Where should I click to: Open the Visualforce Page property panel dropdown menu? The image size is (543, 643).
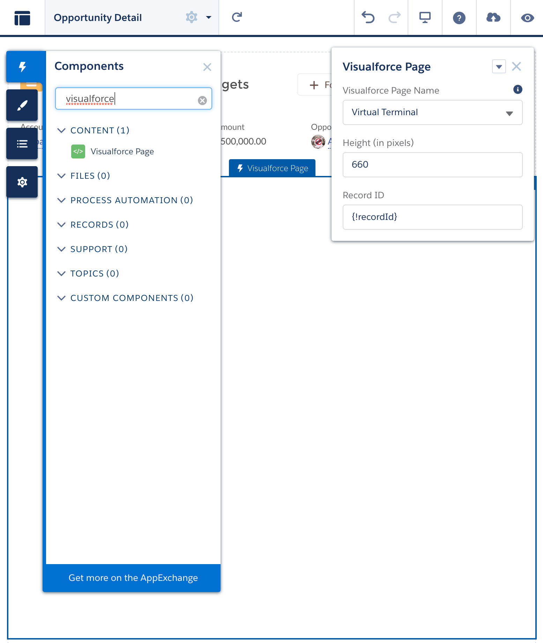click(x=499, y=66)
